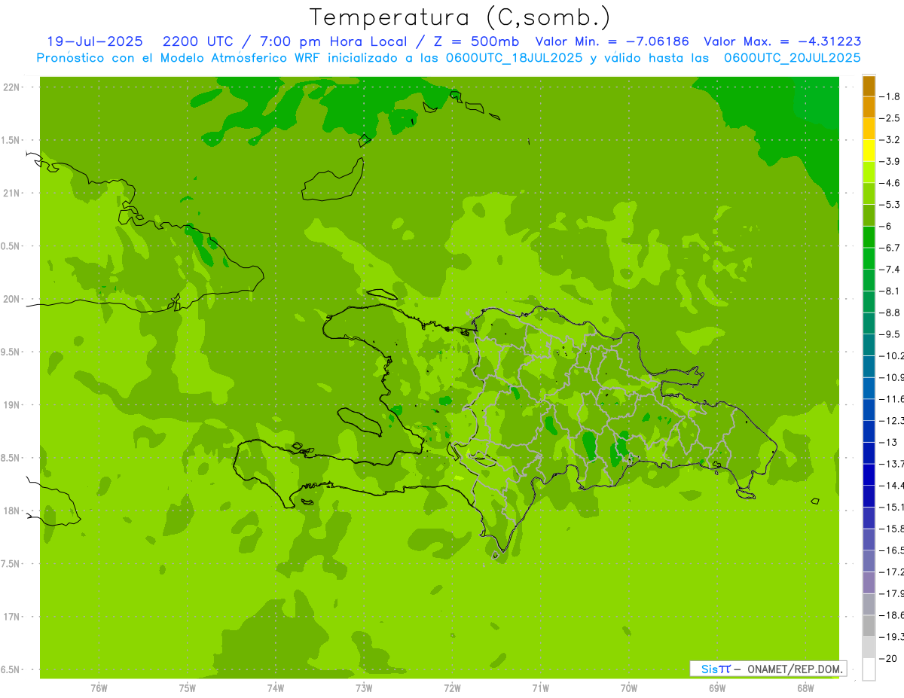Click the 21N latitude label
The width and height of the screenshot is (904, 698).
pyautogui.click(x=12, y=194)
